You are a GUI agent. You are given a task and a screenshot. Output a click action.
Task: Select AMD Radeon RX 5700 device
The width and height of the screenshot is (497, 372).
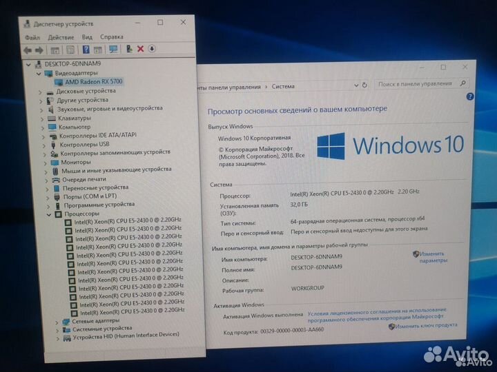tap(94, 81)
